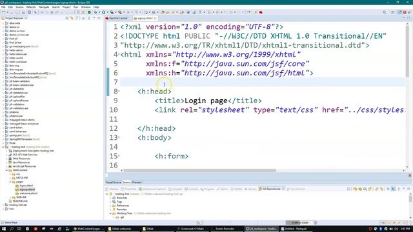Open Untitled - Notepad from taskbar
413x232 pixels.
(296, 229)
